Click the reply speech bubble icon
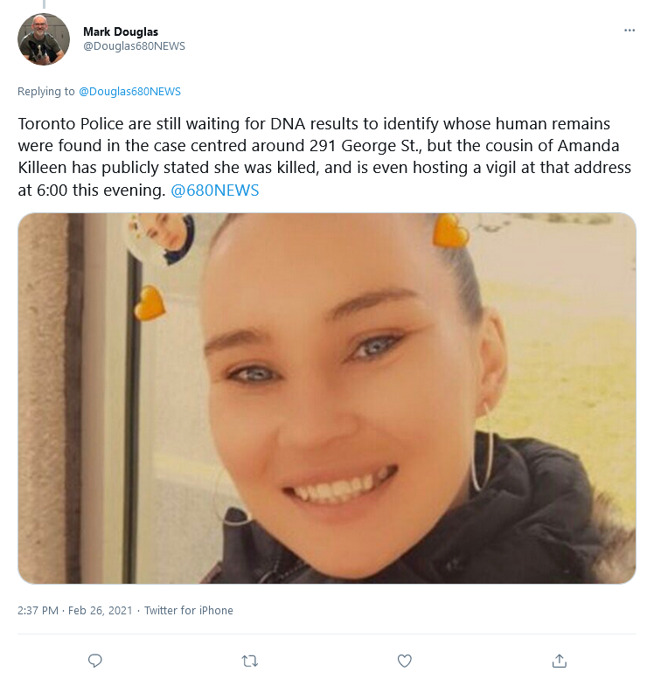654x686 pixels. click(x=95, y=661)
